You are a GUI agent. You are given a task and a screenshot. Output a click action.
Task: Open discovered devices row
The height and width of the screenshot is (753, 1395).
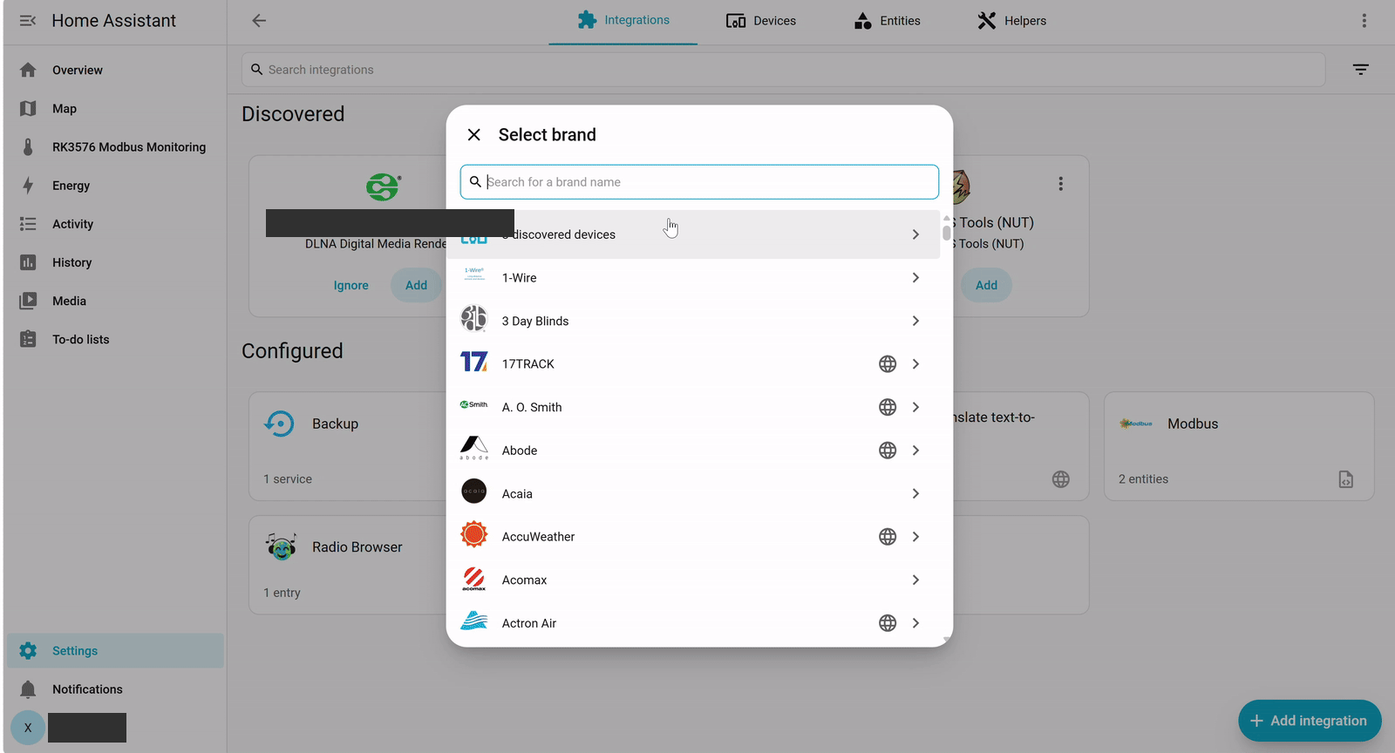click(693, 234)
